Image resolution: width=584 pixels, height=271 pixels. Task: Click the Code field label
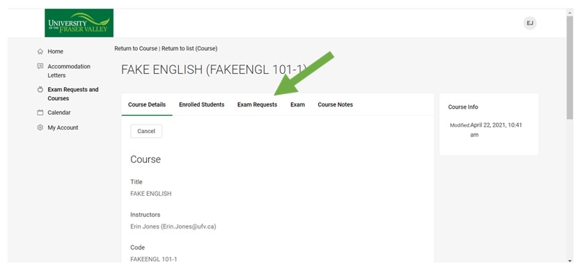coord(137,247)
